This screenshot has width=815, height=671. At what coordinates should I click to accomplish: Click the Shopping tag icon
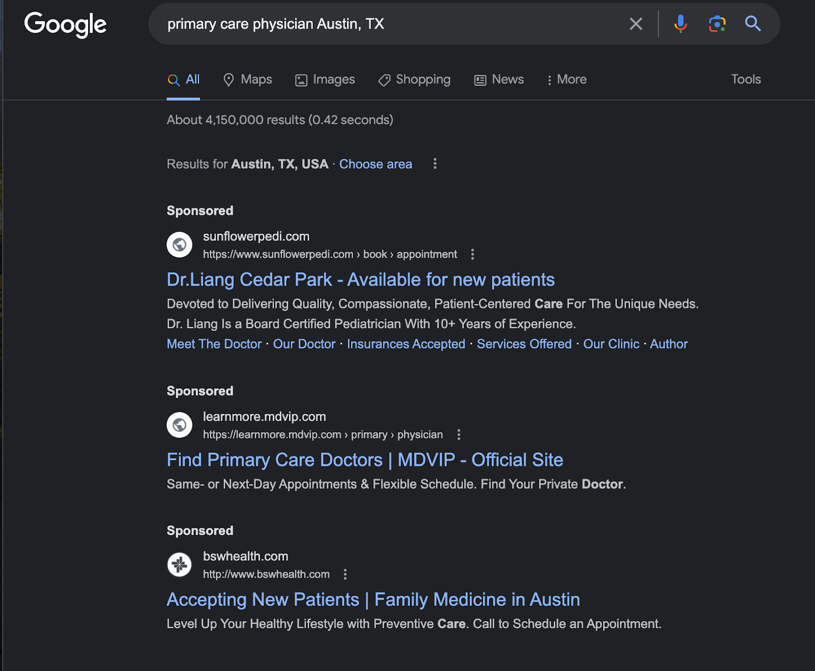tap(384, 80)
